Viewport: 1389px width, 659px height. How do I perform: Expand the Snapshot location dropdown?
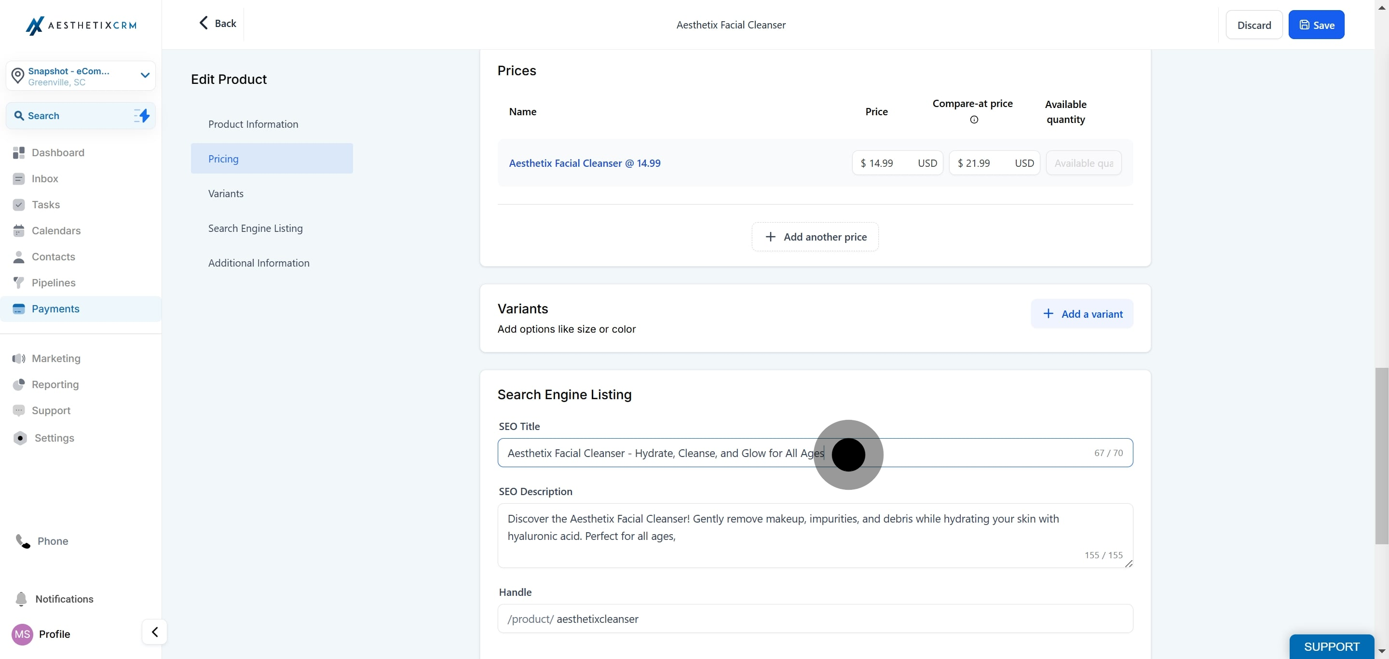click(x=145, y=75)
